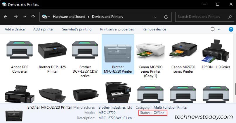Click Devices and Printers breadcrumb
236x123 pixels.
point(107,17)
